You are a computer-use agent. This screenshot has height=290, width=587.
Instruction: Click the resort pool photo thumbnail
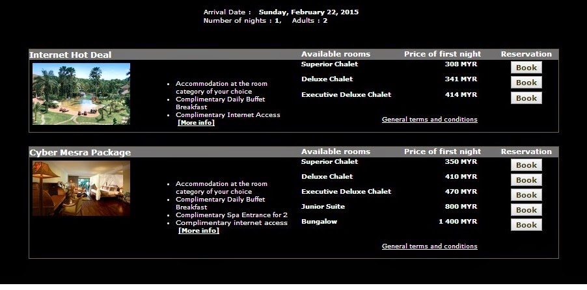(x=81, y=94)
